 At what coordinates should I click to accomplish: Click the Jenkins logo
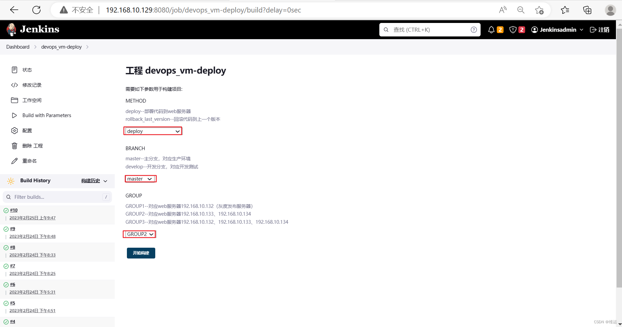pos(33,29)
